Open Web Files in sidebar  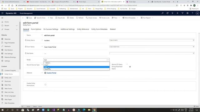tap(7, 85)
